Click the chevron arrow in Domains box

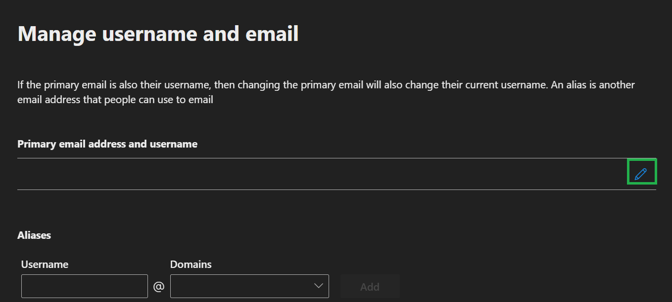[318, 286]
